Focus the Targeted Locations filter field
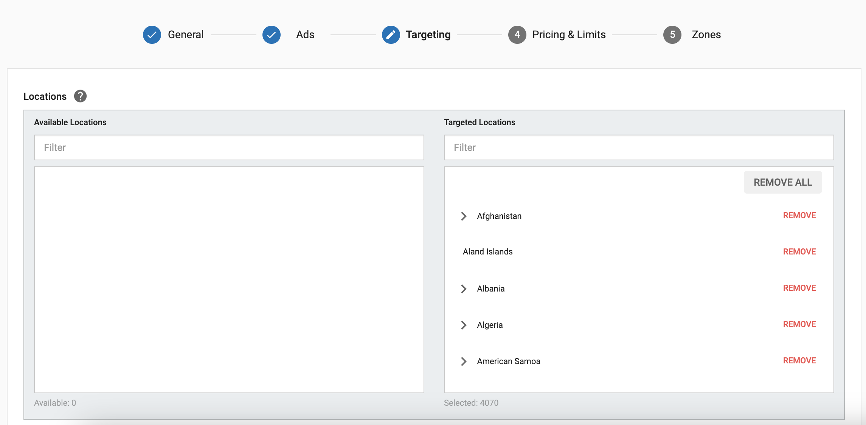Screen dimensions: 866x425 [639, 147]
